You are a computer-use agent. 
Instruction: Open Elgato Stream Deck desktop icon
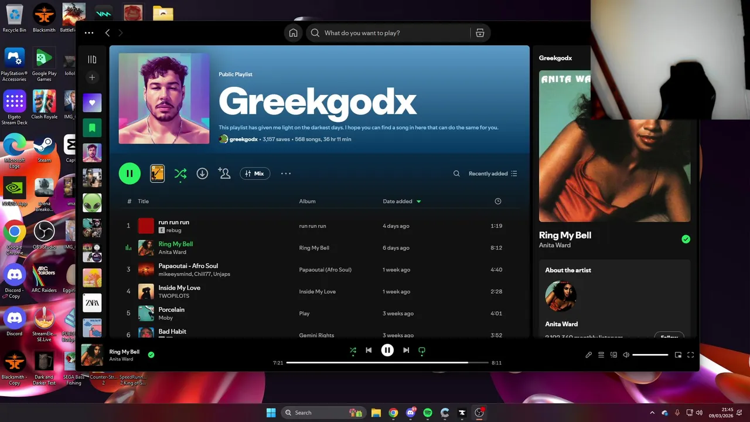[15, 108]
